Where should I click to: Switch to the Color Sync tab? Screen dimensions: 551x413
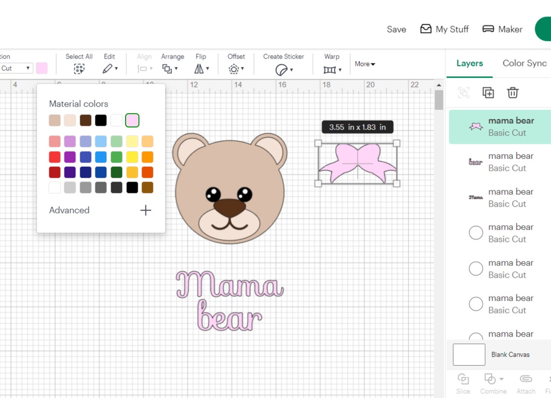click(524, 63)
